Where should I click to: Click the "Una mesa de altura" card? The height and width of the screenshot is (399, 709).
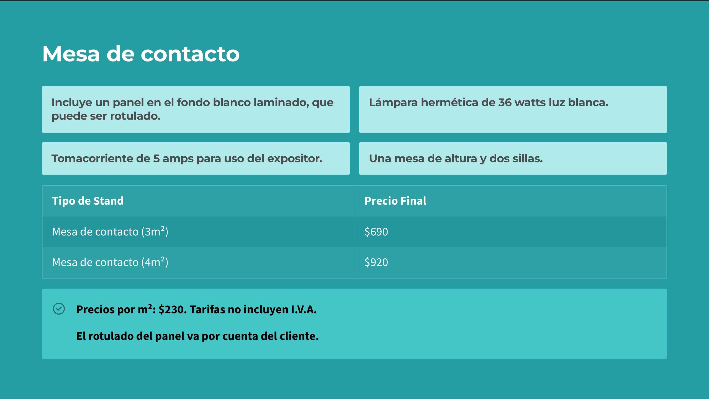[x=513, y=158]
